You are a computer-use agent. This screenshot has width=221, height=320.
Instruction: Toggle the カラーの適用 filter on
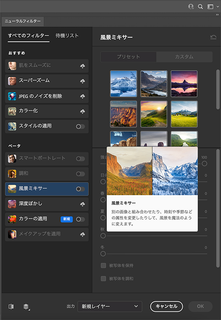80,219
